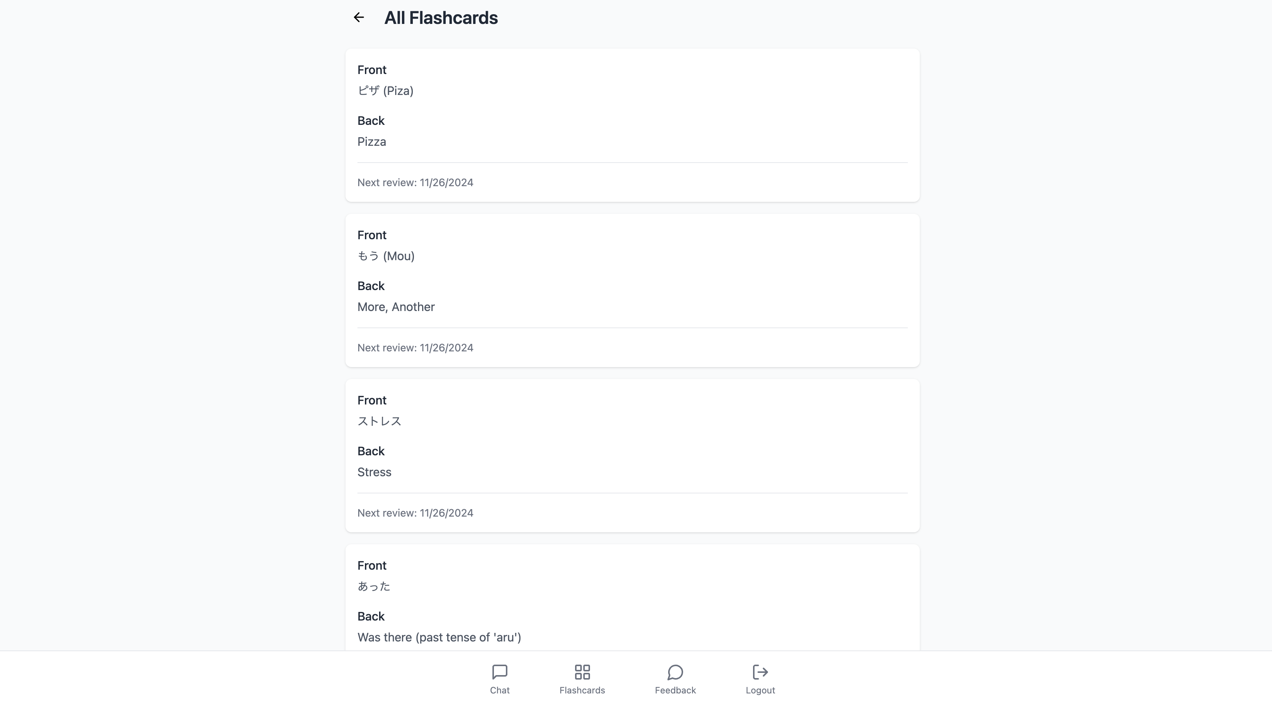Viewport: 1272px width, 708px height.
Task: Select the Feedback label in navigation
Action: (675, 690)
